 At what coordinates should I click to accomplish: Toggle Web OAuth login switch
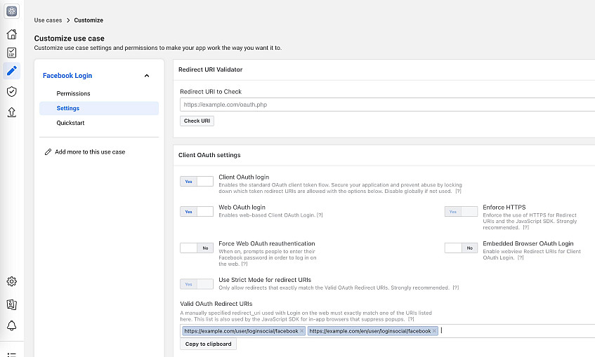coord(197,211)
